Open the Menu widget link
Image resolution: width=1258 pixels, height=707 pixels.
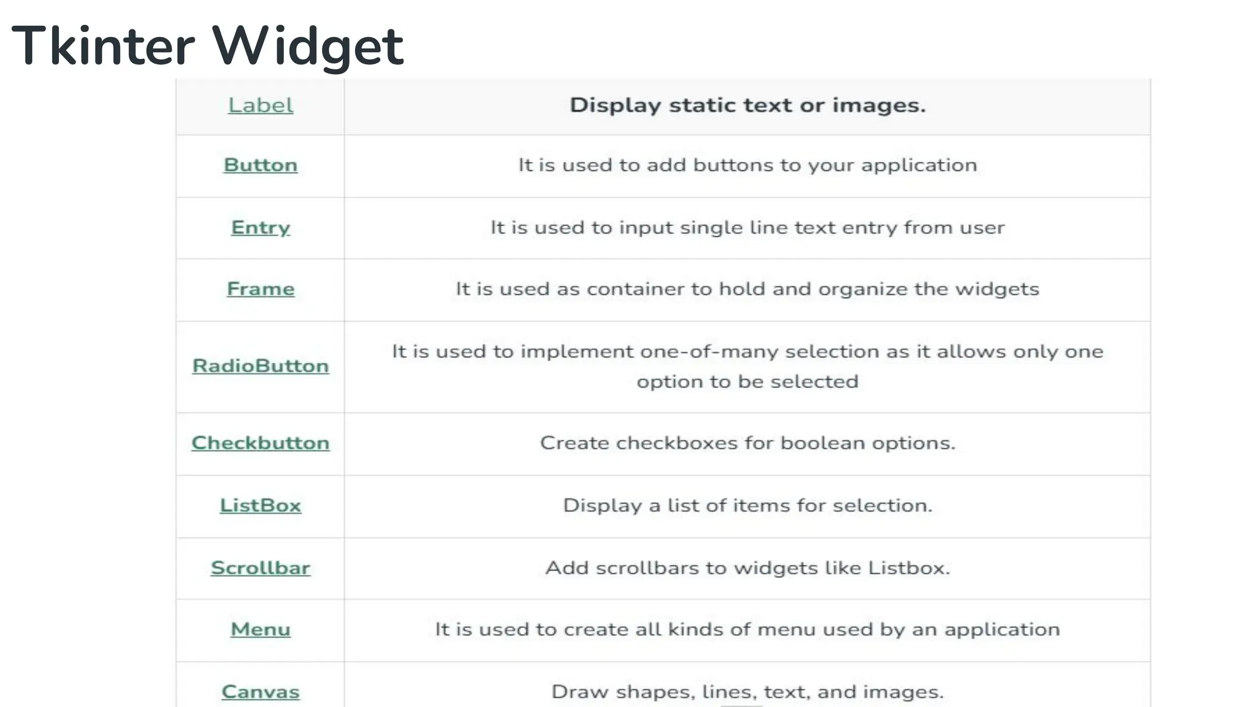pyautogui.click(x=260, y=630)
